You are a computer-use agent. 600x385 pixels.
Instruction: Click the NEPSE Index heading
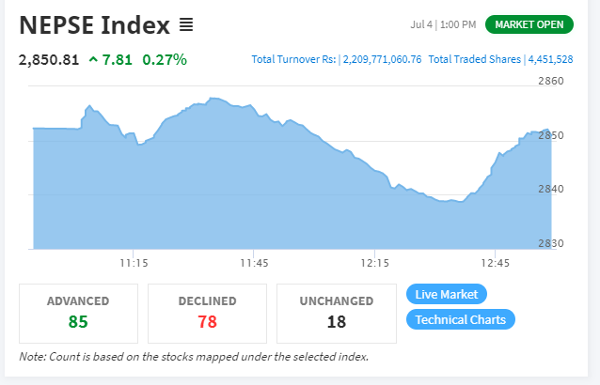[x=95, y=25]
